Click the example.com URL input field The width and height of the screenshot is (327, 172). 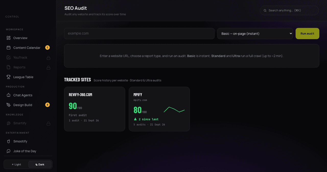[x=139, y=33]
